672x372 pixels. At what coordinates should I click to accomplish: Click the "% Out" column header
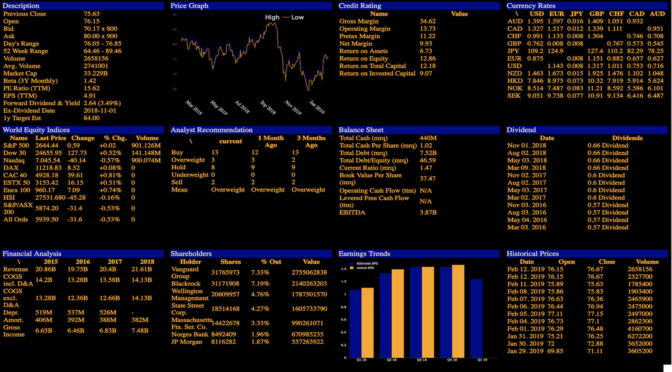[271, 262]
